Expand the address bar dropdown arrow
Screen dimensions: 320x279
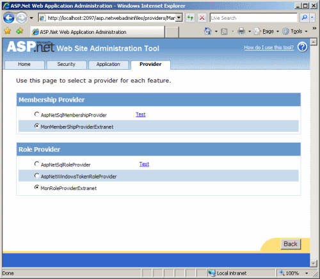pyautogui.click(x=179, y=18)
